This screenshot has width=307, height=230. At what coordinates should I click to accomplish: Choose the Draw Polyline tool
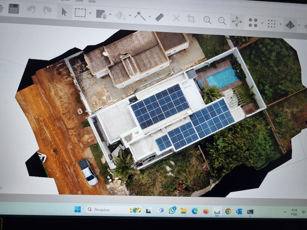(139, 16)
